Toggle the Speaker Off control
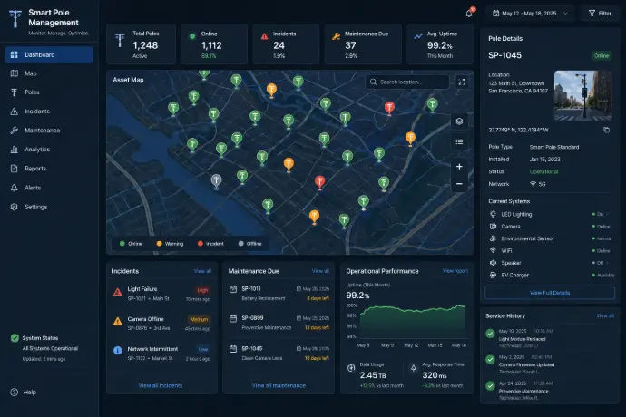The width and height of the screenshot is (626, 417). point(601,263)
